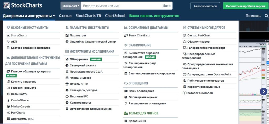269x124 pixels.
Task: Open Каталог символов link
Action: point(200,93)
